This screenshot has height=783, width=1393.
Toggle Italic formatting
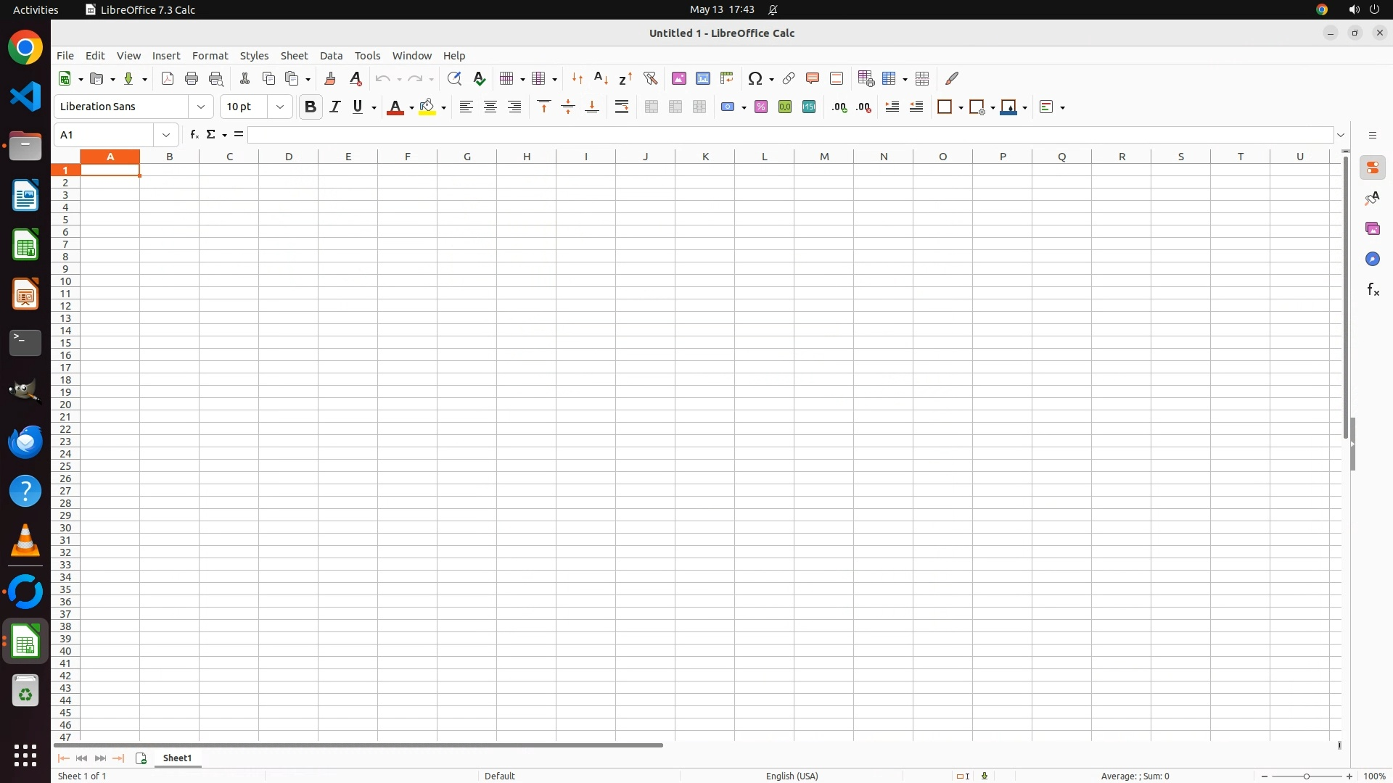(334, 107)
